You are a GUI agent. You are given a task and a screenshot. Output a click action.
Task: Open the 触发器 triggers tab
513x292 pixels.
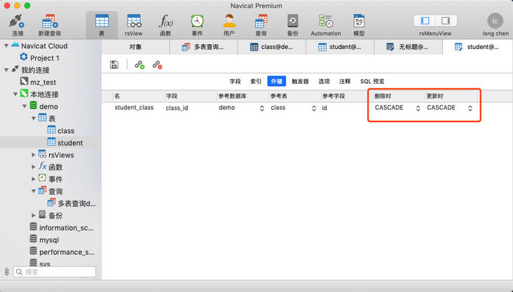[300, 81]
